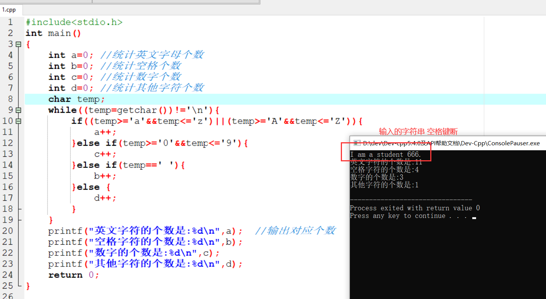Click line number 12 in the gutter
The image size is (546, 299).
click(x=7, y=143)
